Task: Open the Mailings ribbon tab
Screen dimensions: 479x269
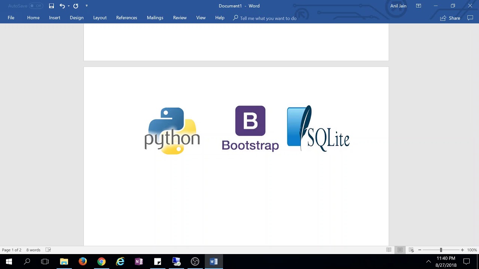Action: point(155,18)
